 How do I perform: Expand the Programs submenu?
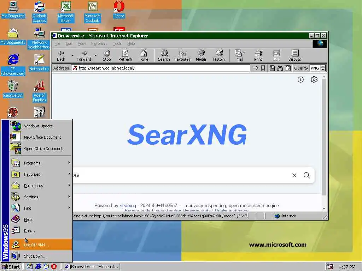click(x=41, y=163)
